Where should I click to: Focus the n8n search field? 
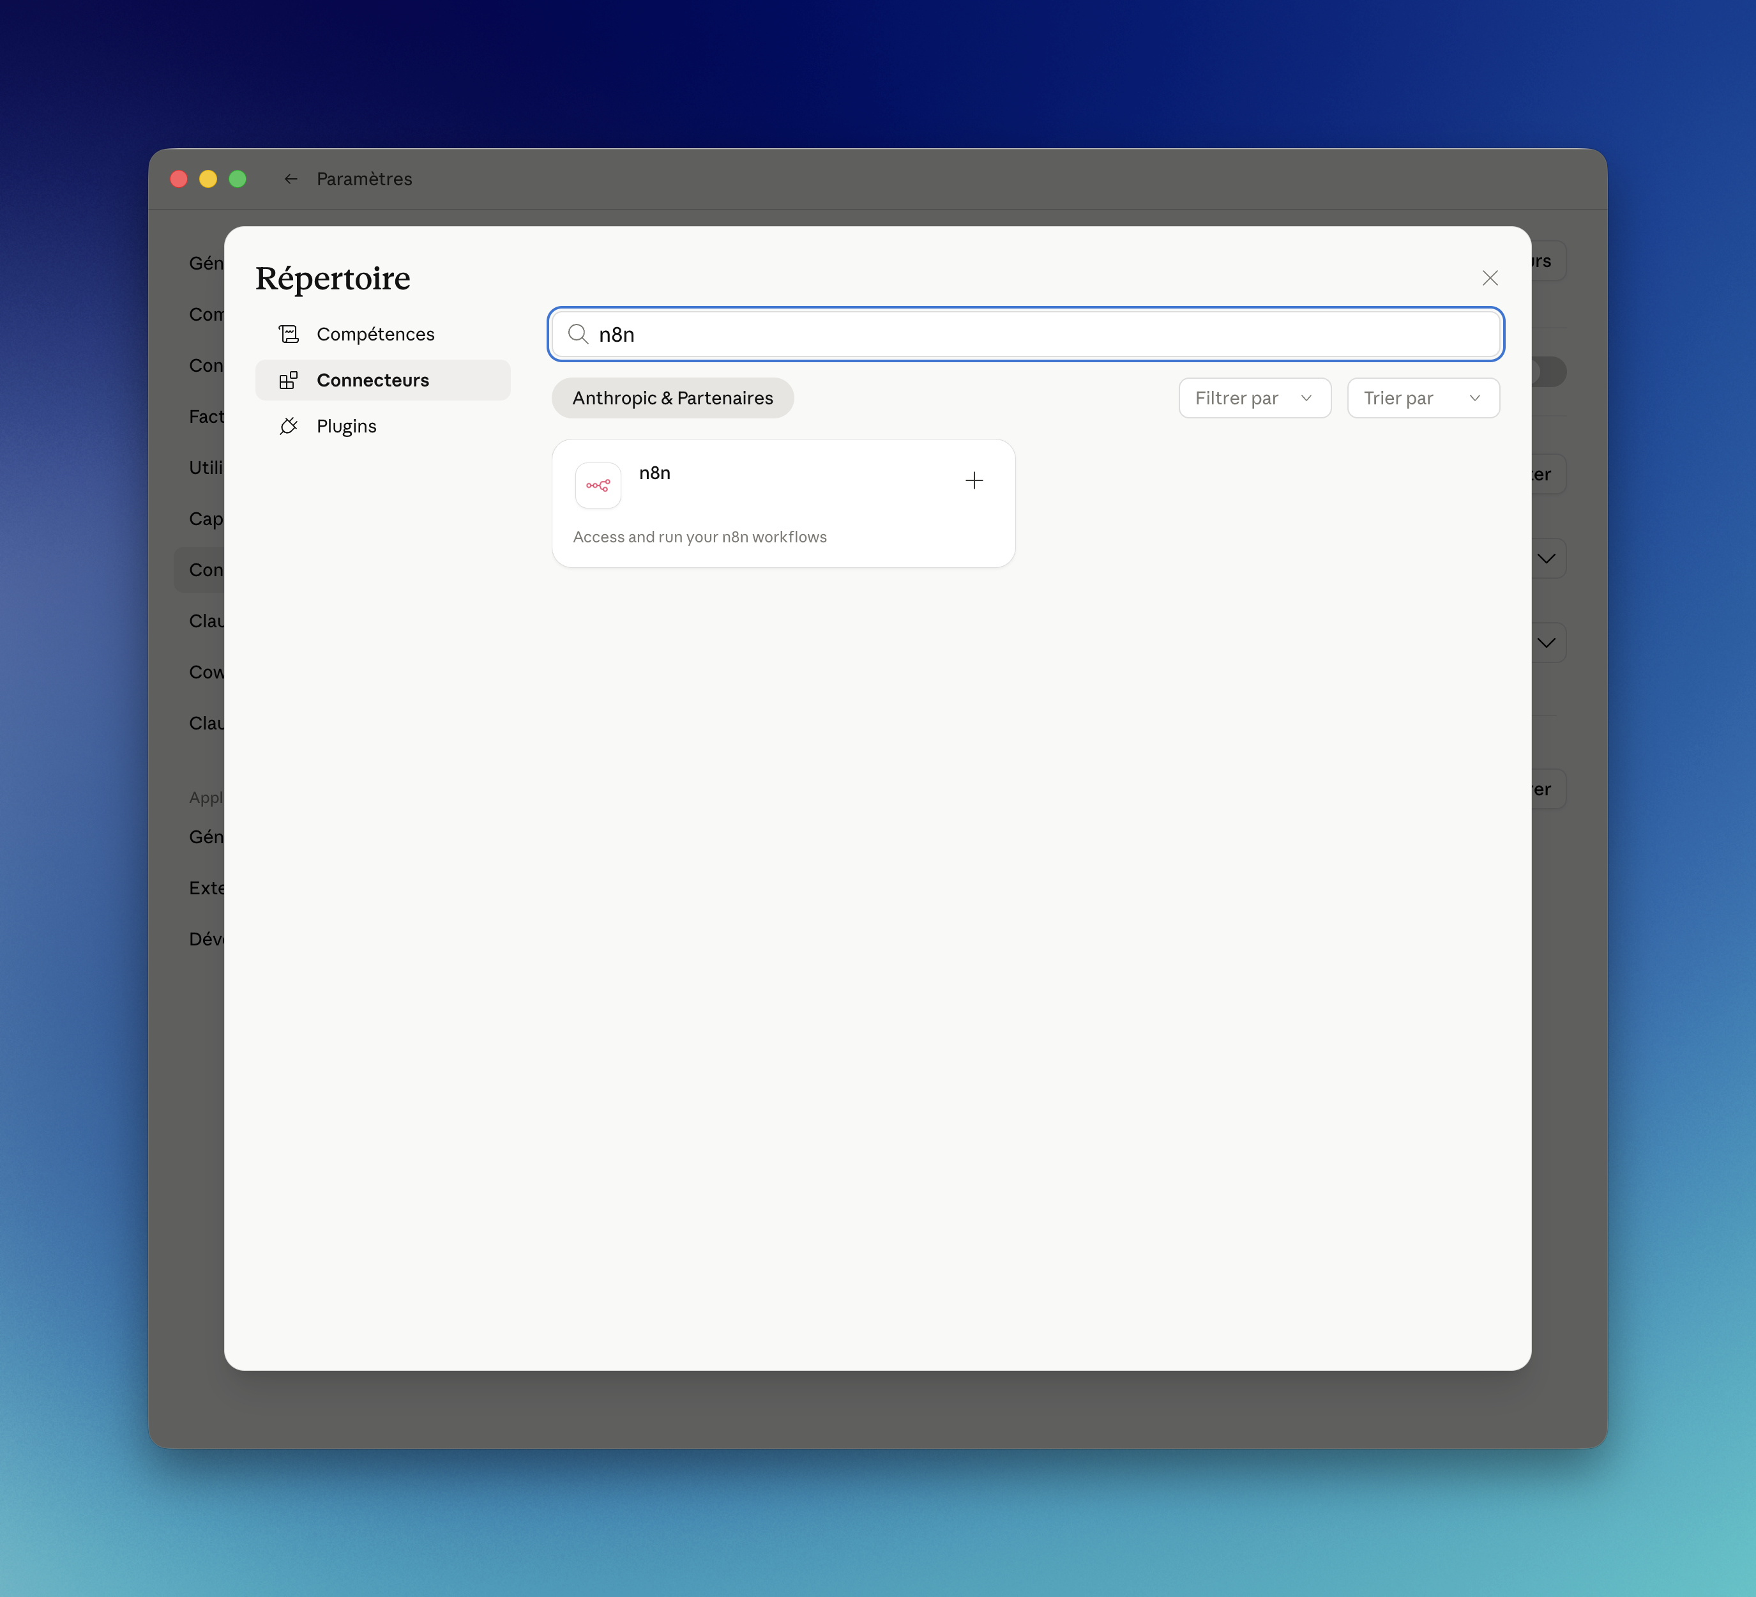[1026, 333]
